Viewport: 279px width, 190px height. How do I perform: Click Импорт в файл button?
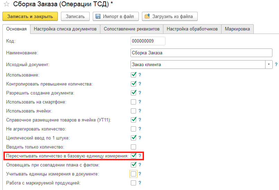coord(116,16)
